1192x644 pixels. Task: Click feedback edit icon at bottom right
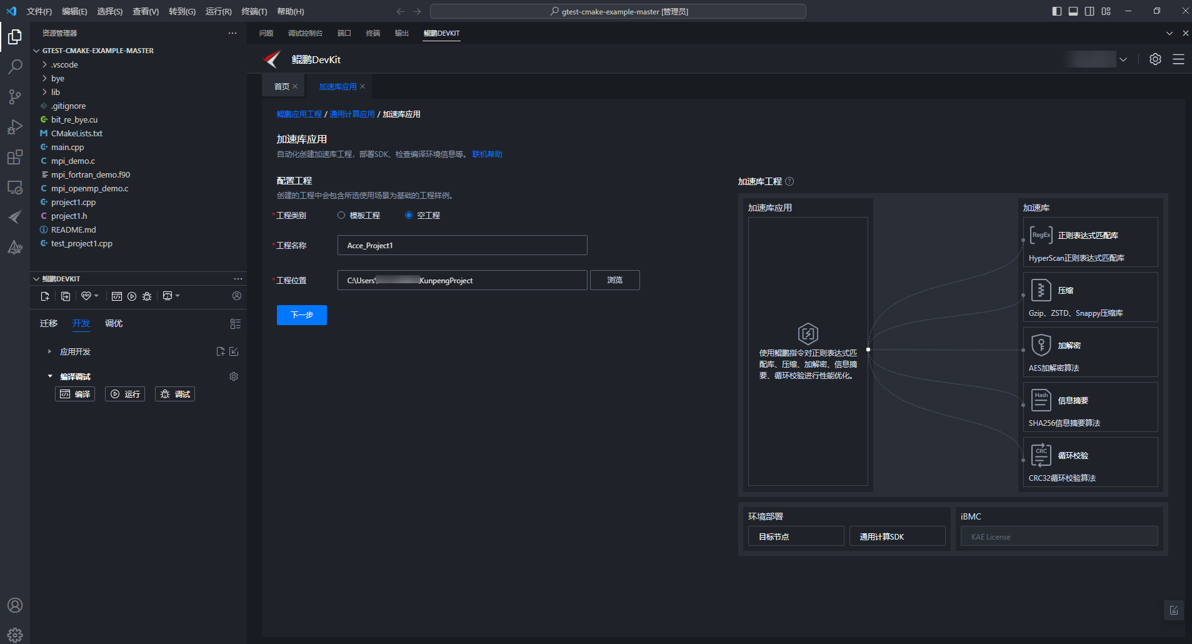[x=1174, y=610]
